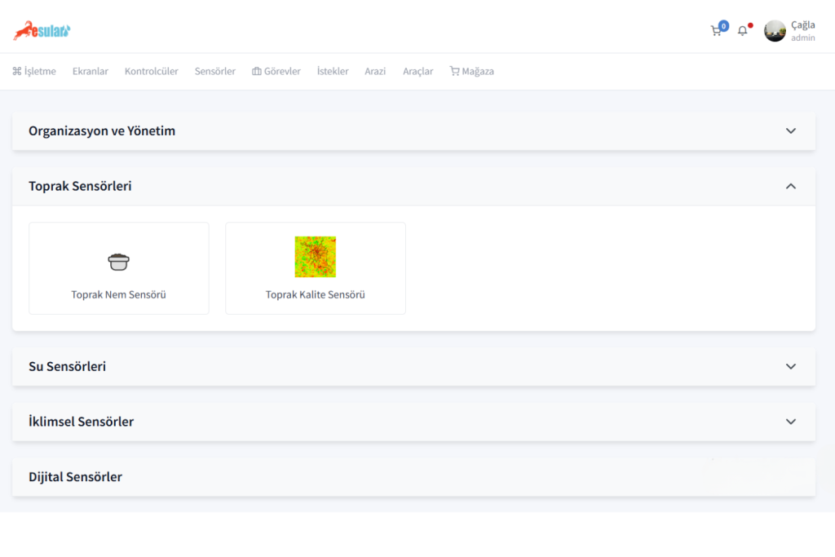Open the İşletme menu item

coord(34,71)
